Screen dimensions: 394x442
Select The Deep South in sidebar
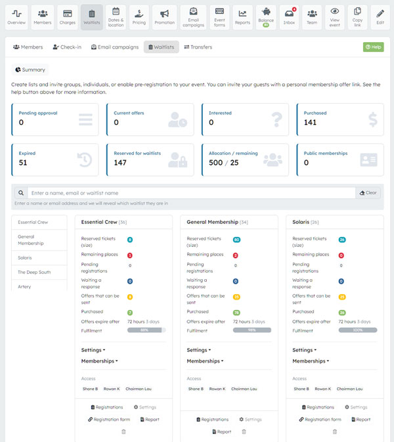point(39,272)
